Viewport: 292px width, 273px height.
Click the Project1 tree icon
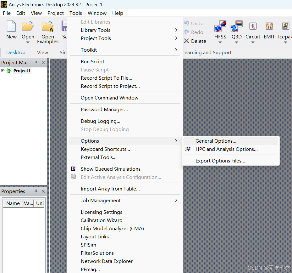(9, 71)
